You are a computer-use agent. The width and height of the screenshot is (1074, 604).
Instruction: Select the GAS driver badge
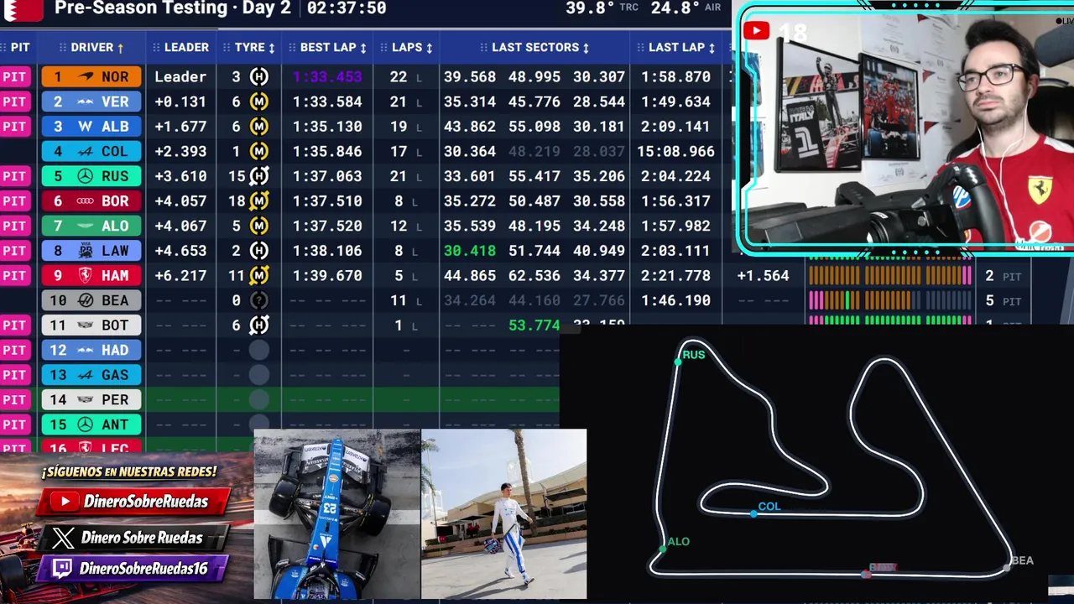[x=91, y=375]
